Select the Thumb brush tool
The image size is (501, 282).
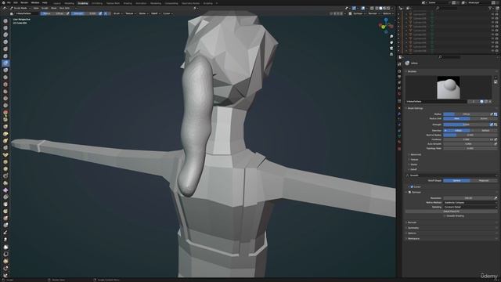[5, 148]
